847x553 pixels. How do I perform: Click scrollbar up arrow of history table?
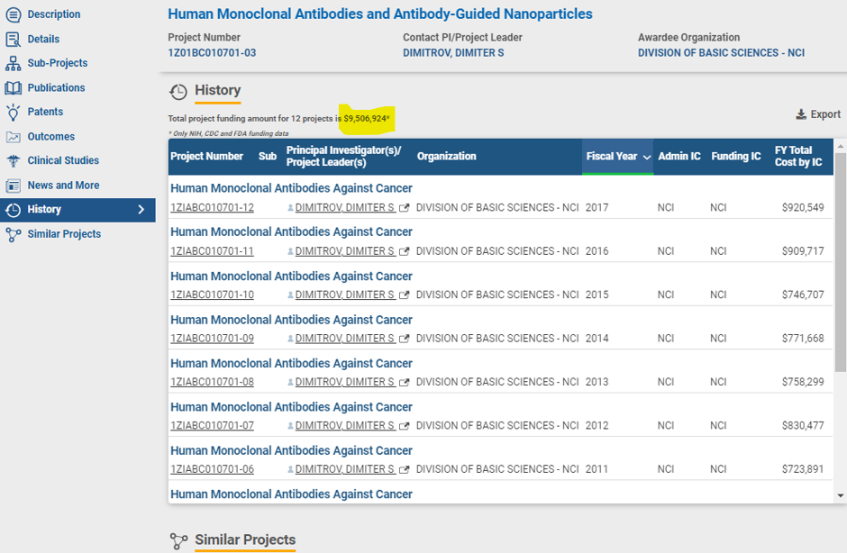pyautogui.click(x=840, y=146)
